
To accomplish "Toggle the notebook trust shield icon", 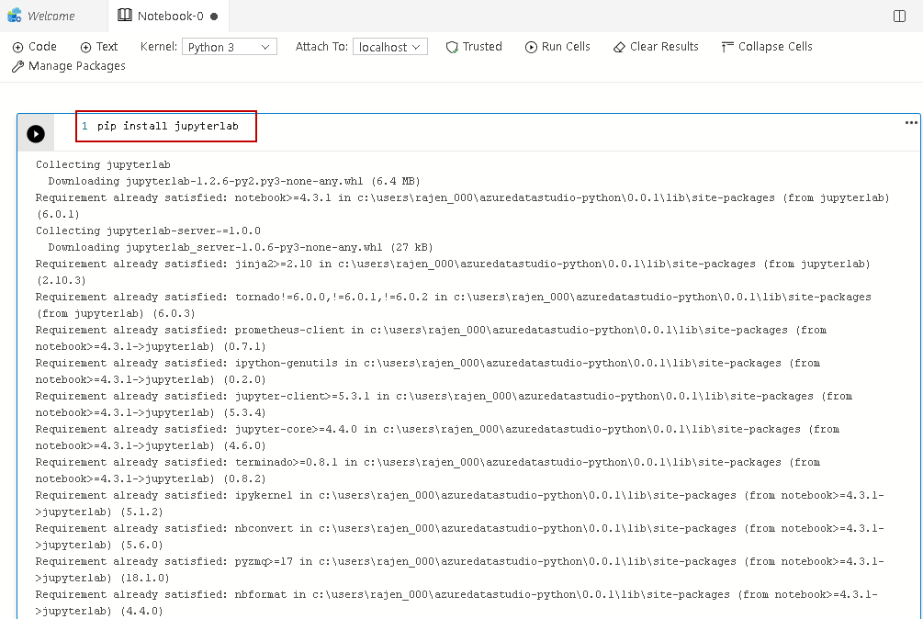I will click(452, 46).
